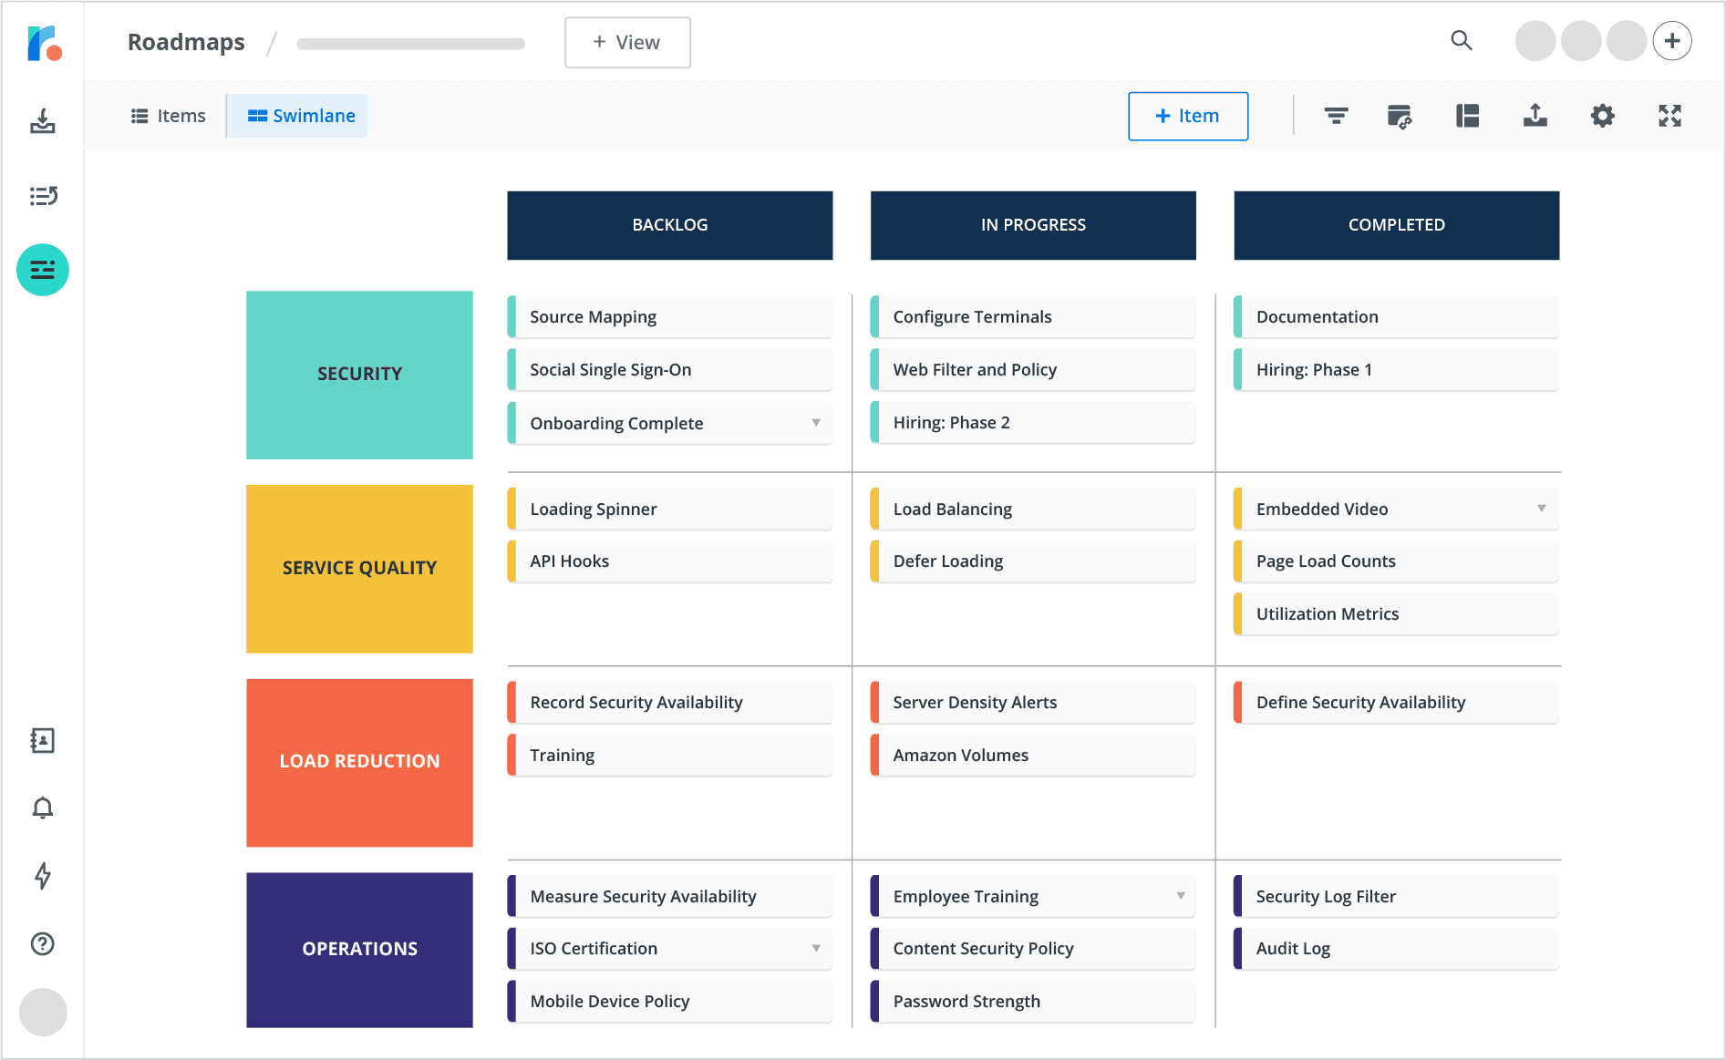Open the ISO Certification dropdown arrow
1726x1060 pixels.
[815, 948]
